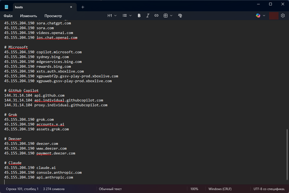Expand the Copilot dropdown chevron

pos(264,16)
